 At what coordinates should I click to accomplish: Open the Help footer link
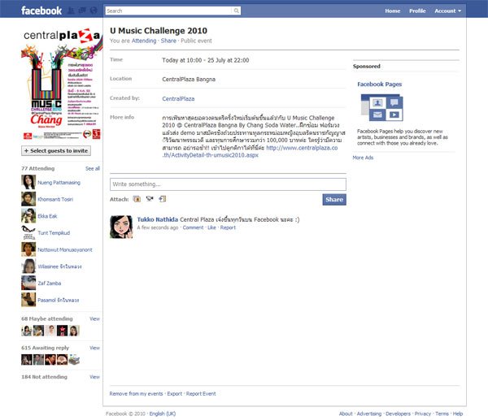click(458, 414)
